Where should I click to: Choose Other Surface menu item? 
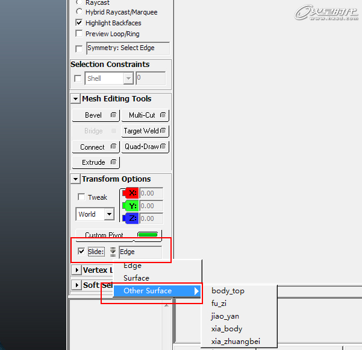click(157, 291)
